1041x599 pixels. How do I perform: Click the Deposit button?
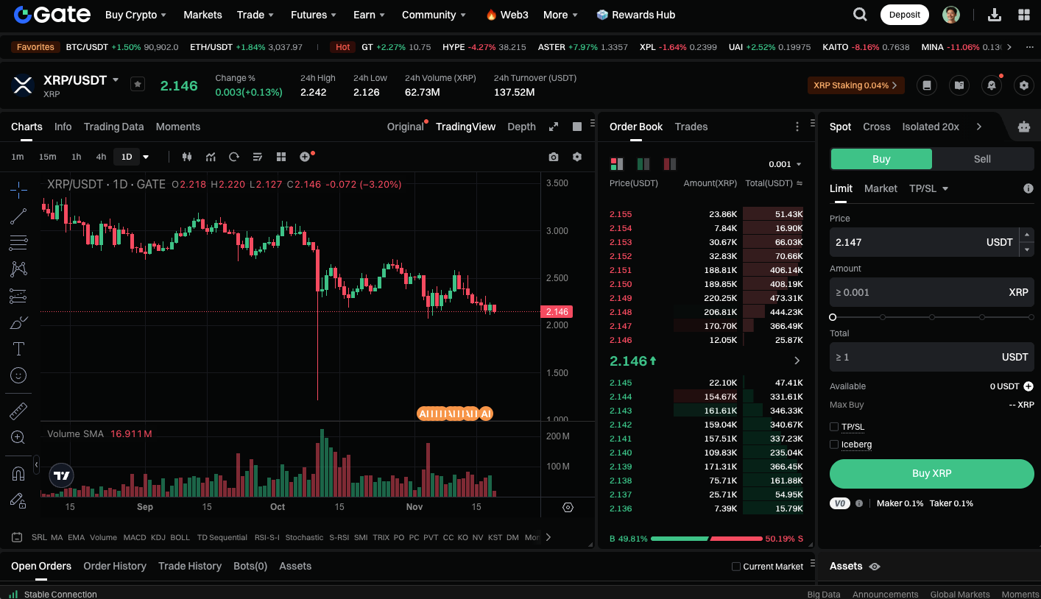pyautogui.click(x=905, y=15)
